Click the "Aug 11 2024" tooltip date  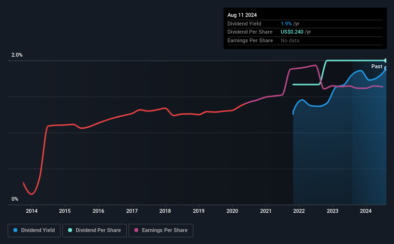pyautogui.click(x=242, y=15)
